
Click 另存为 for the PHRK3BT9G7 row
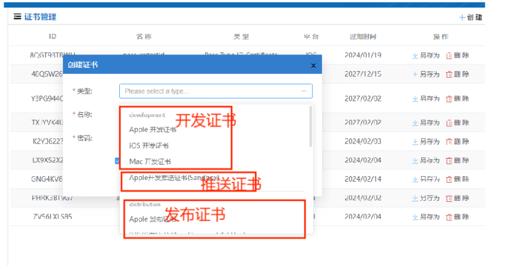point(426,198)
